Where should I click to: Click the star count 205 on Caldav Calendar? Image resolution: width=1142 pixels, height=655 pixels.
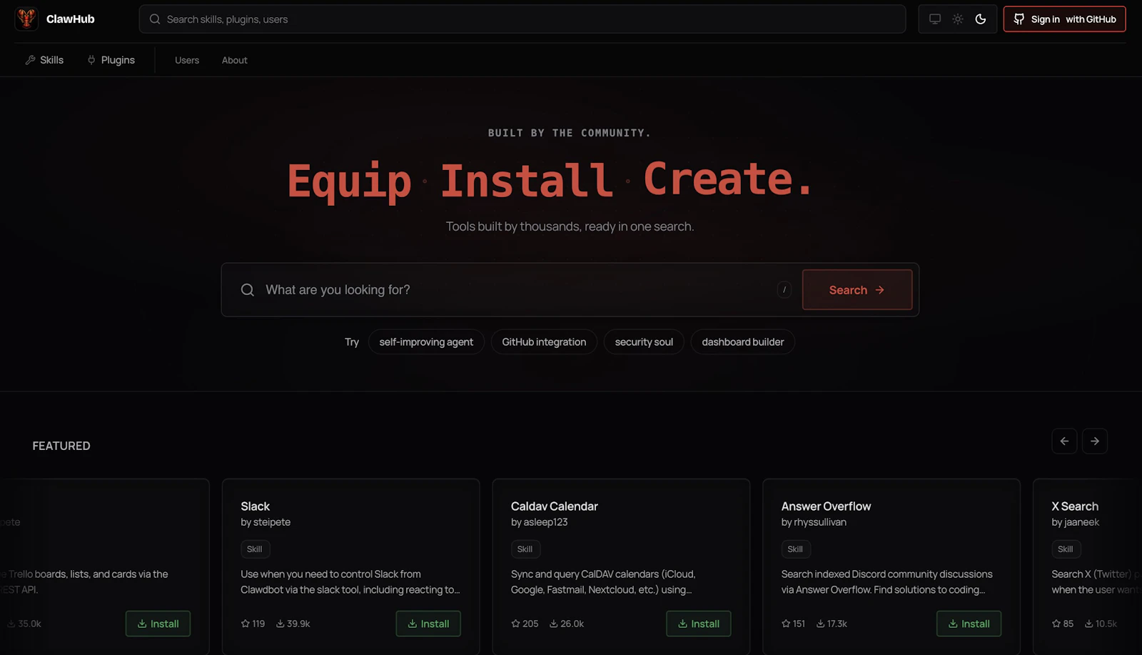point(525,624)
